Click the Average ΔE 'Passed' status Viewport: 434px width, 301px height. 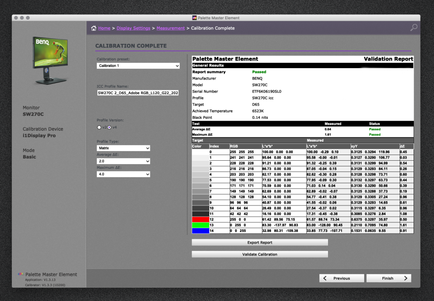point(375,129)
